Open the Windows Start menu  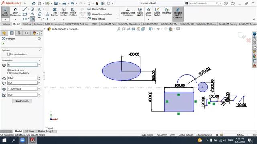coord(4,140)
